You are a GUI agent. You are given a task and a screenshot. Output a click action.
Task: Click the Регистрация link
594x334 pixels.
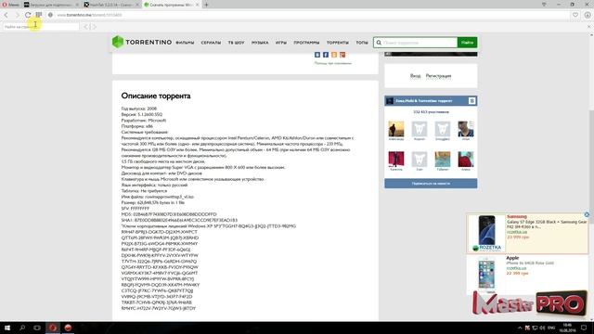click(x=438, y=76)
